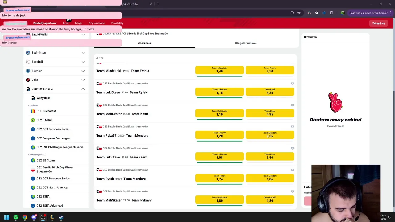Click the Romania flag next to PGL Bucharest

[x=33, y=111]
